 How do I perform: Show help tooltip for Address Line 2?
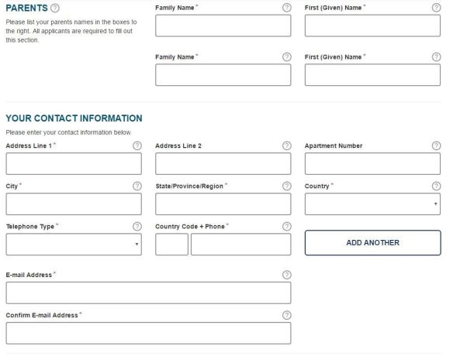(x=286, y=145)
